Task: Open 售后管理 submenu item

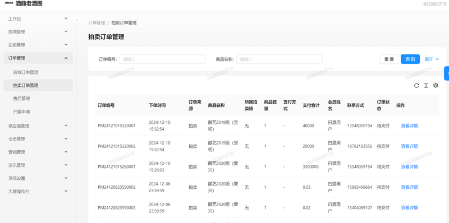Action: pyautogui.click(x=38, y=99)
